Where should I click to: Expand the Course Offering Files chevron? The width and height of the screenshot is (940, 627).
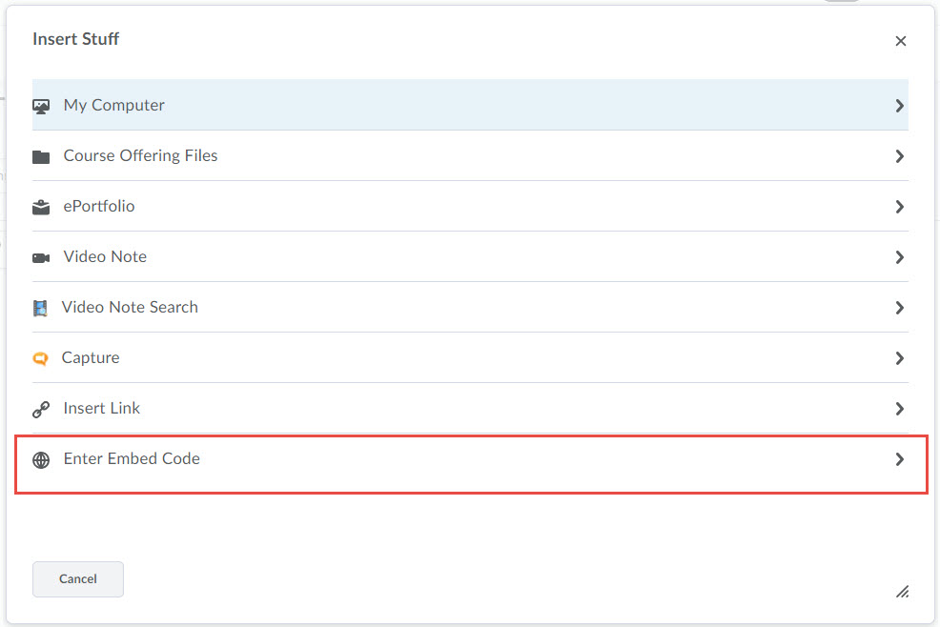(899, 156)
